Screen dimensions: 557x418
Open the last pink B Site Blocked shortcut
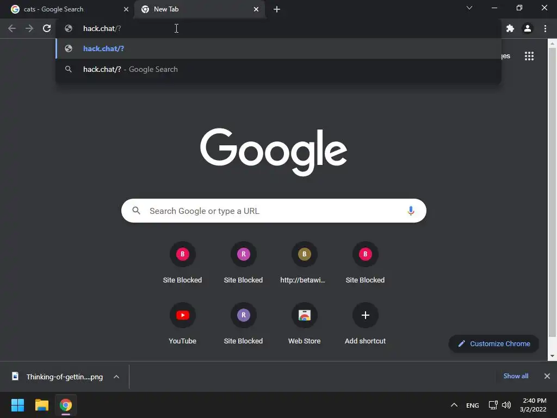click(365, 262)
